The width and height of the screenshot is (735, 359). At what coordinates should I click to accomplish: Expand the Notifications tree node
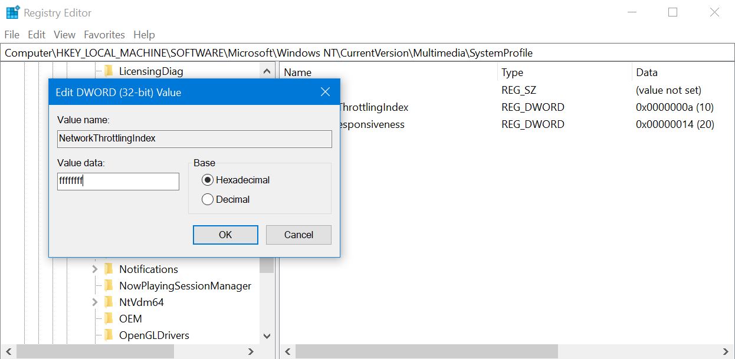pyautogui.click(x=94, y=269)
